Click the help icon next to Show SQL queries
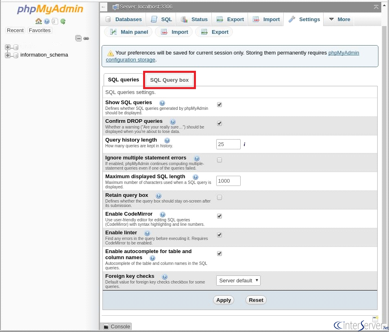Viewport: 389px width, 332px height. (162, 103)
